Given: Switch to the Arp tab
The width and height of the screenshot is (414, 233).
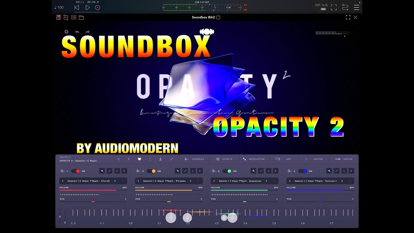Looking at the screenshot, I should point(283,159).
